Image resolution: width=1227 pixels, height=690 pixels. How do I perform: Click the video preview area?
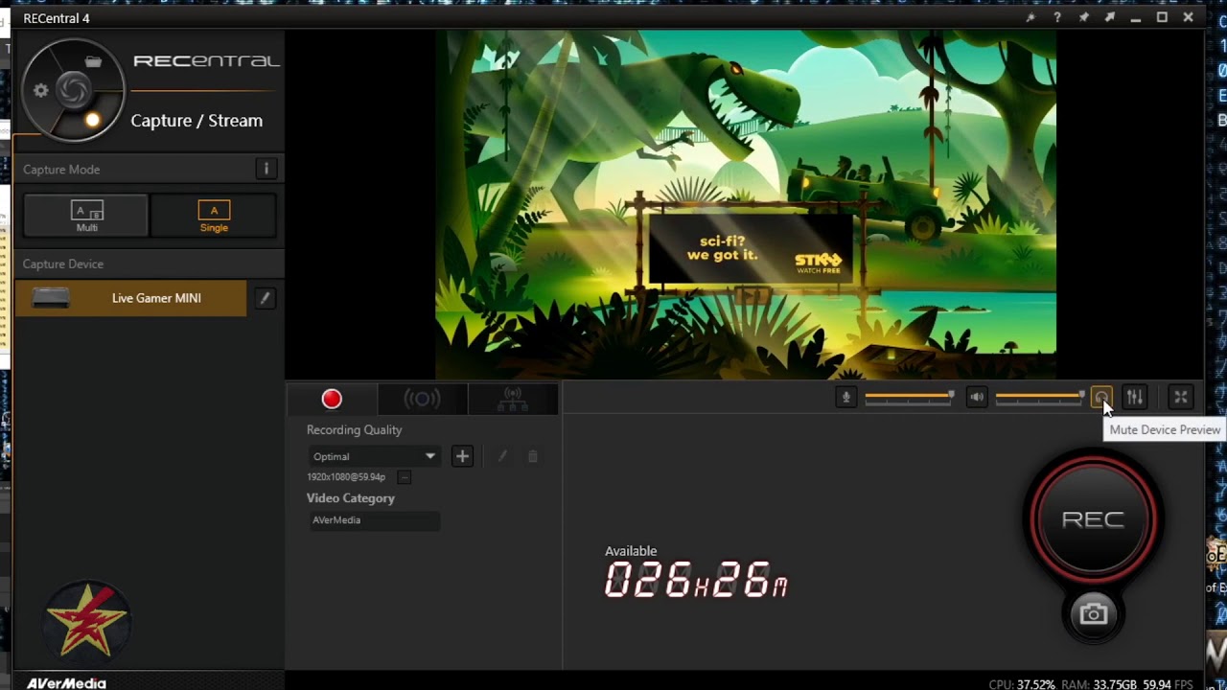746,204
